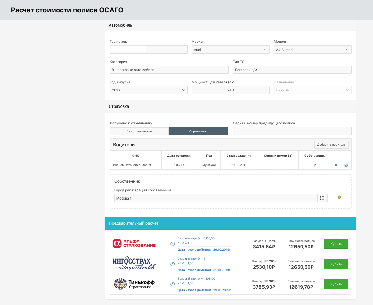The image size is (373, 305).
Task: Click the АльфаСтрахование logo
Action: pos(134,244)
